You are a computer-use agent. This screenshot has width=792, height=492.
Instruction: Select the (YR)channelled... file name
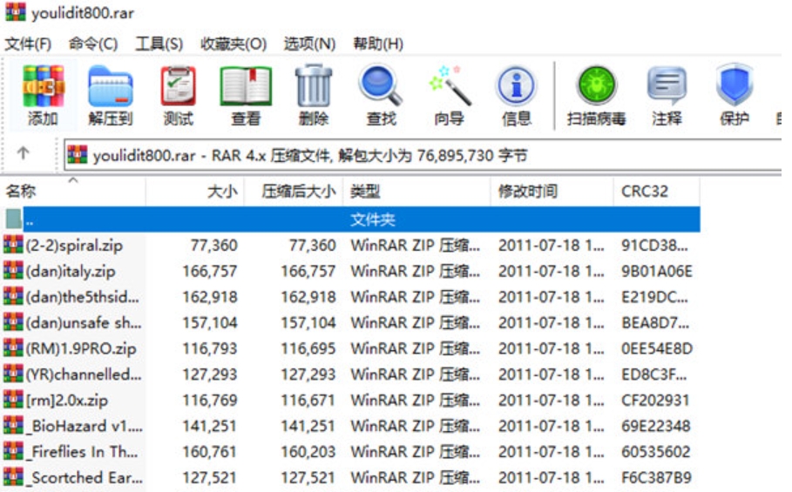(x=84, y=374)
